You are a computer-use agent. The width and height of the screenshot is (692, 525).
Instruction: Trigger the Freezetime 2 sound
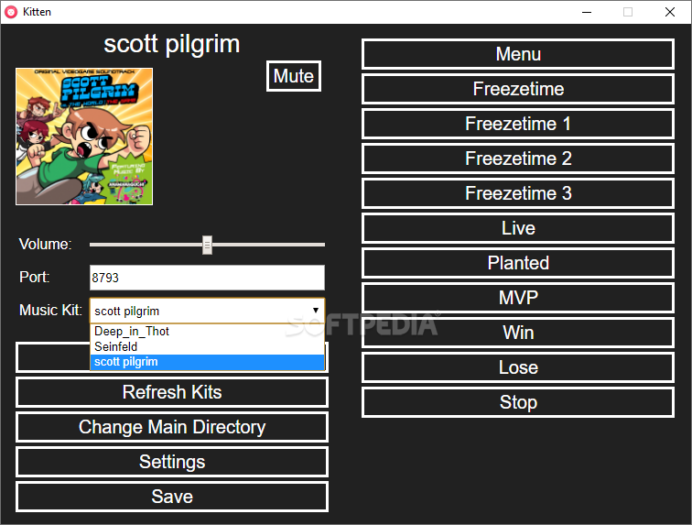(x=518, y=159)
